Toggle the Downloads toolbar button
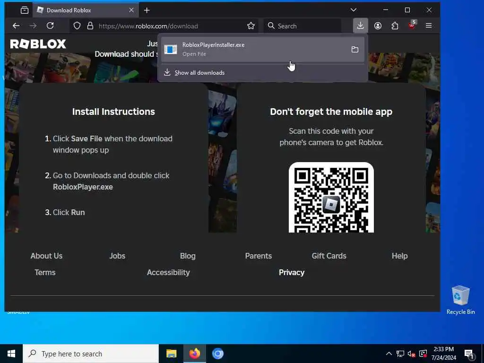This screenshot has height=363, width=484. pos(360,26)
